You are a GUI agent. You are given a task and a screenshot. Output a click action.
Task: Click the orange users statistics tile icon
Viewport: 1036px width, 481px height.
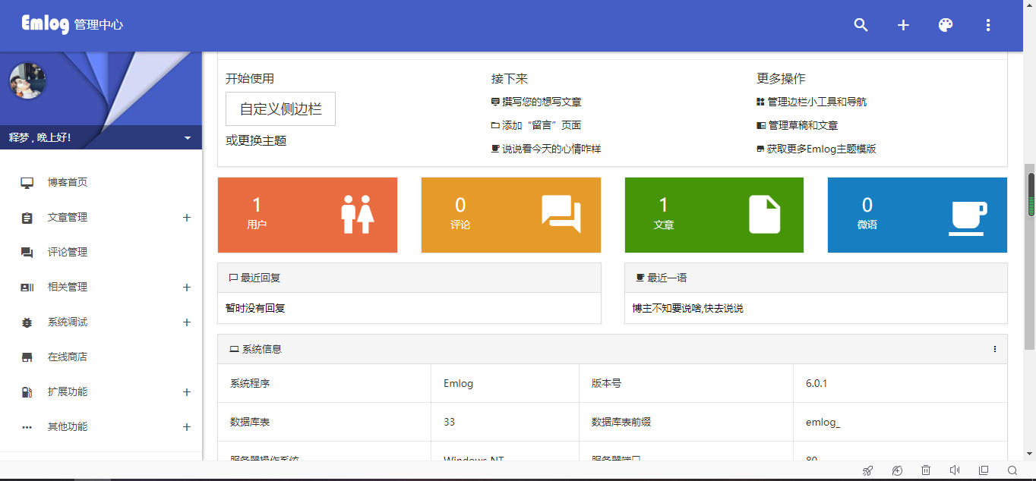point(358,215)
